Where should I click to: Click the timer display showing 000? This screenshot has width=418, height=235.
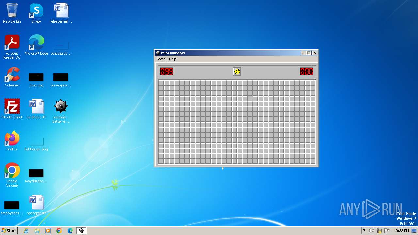tap(307, 71)
